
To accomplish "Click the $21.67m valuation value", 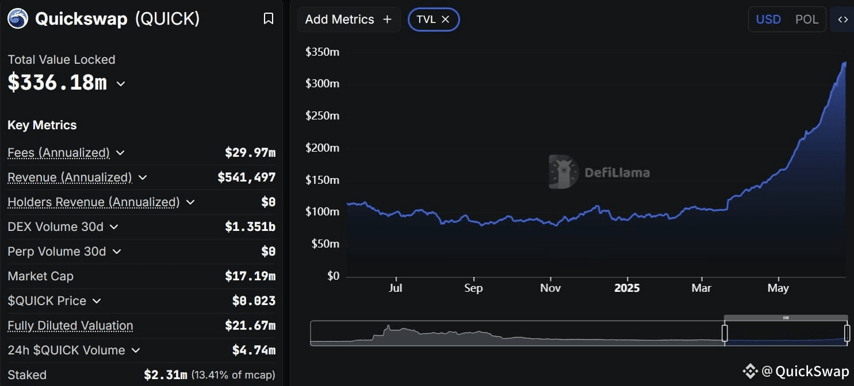I will (250, 326).
